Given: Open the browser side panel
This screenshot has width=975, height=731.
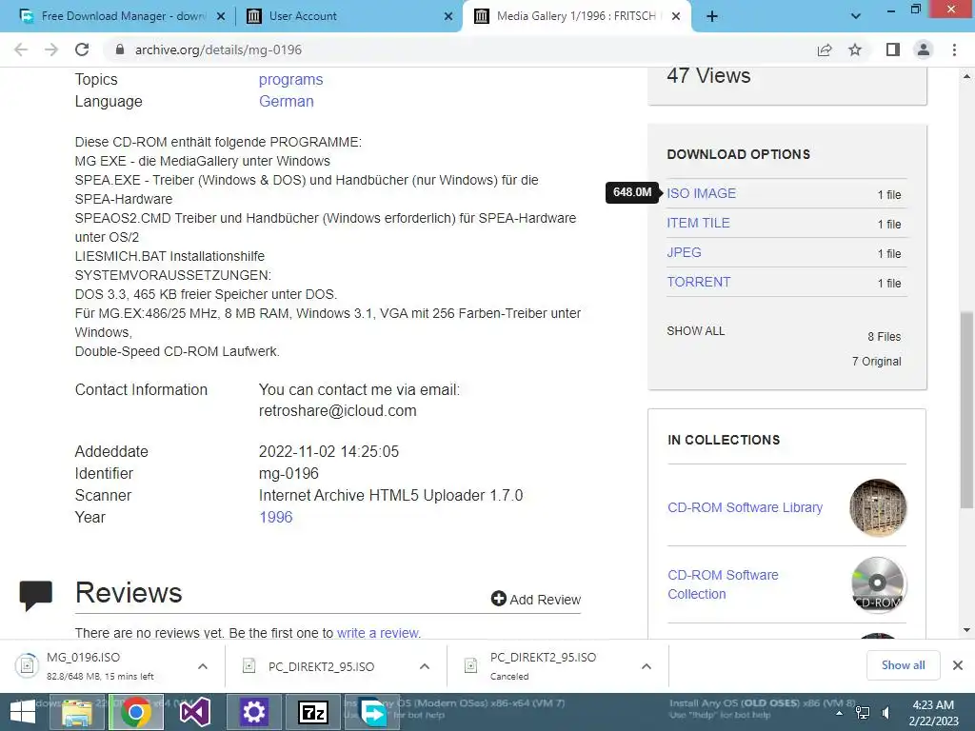Looking at the screenshot, I should (x=893, y=49).
